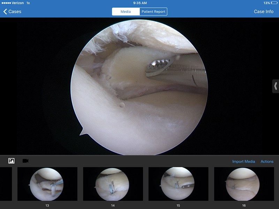Show photos with the image filter icon

[12, 161]
